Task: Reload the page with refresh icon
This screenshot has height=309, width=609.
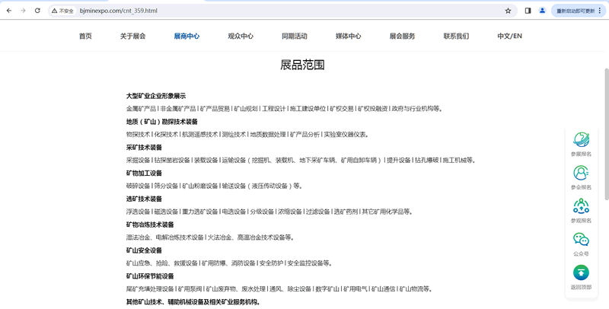Action: [x=37, y=11]
